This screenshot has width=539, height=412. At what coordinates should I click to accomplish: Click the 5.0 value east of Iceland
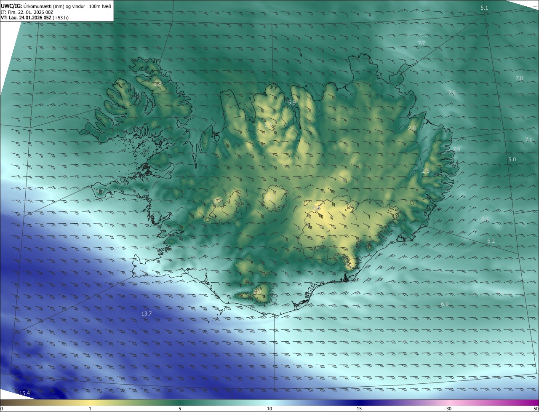pos(512,160)
